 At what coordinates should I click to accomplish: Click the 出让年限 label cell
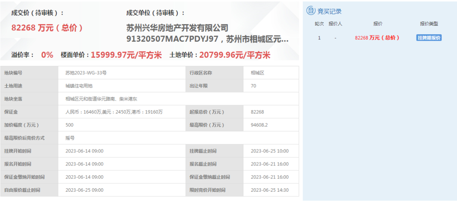[214, 86]
